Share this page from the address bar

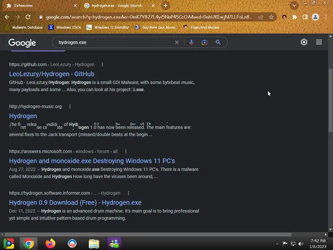(x=260, y=17)
